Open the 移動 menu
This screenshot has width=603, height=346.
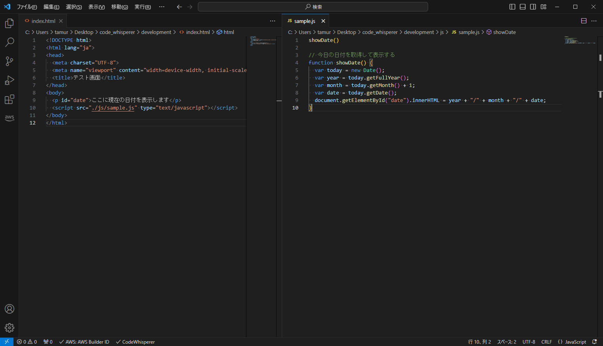tap(119, 7)
